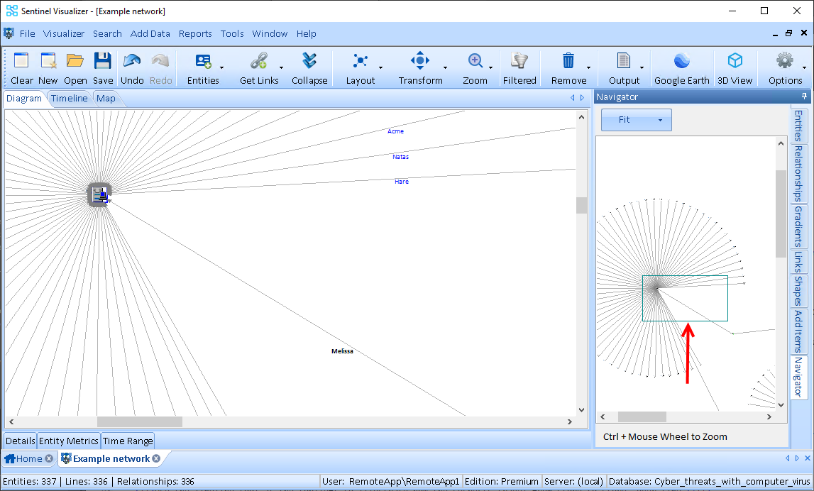The height and width of the screenshot is (491, 814).
Task: Toggle the Navigator panel pin
Action: pos(804,96)
